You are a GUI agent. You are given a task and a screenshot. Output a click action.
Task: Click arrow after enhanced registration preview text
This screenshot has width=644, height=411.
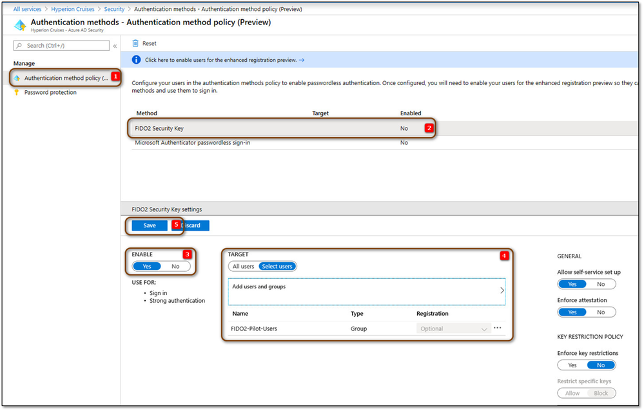coord(302,60)
